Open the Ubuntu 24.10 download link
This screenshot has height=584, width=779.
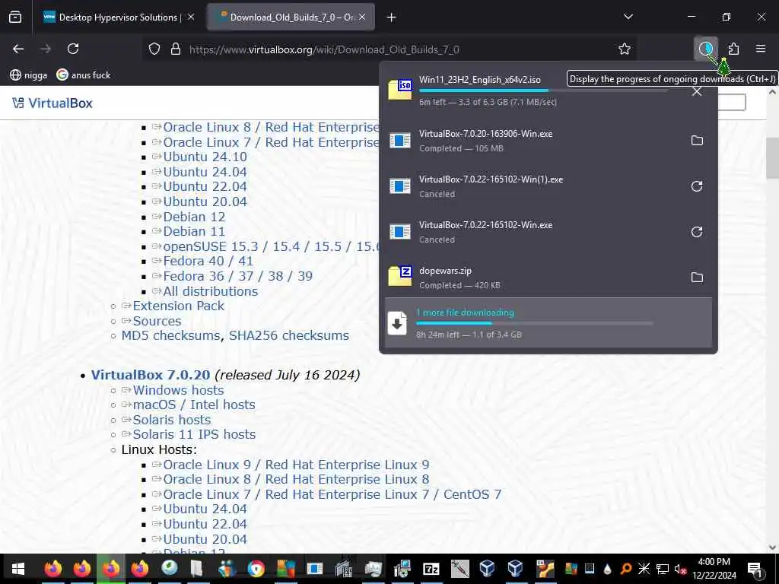[x=205, y=157]
